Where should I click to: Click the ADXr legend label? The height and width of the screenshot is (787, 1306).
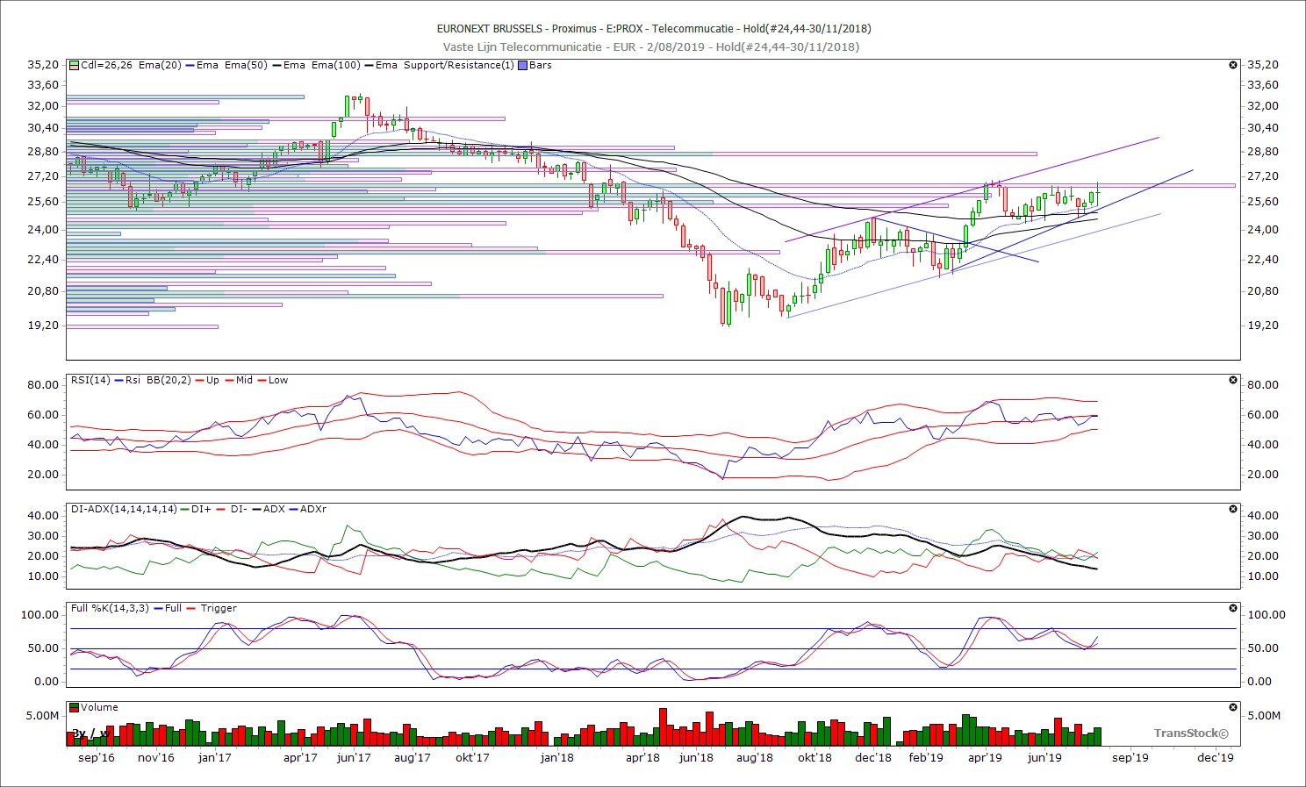tap(313, 509)
